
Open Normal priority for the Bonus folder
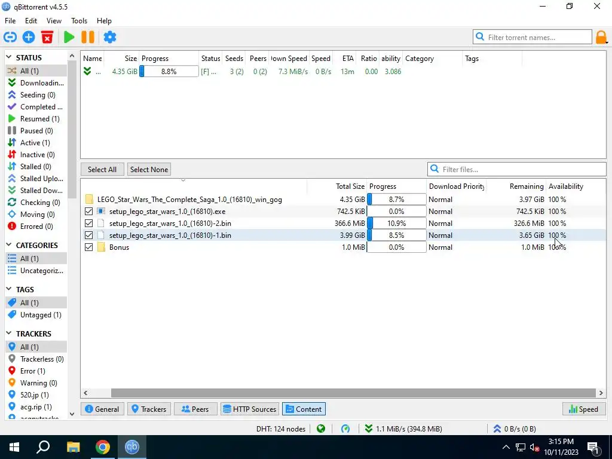(x=440, y=247)
